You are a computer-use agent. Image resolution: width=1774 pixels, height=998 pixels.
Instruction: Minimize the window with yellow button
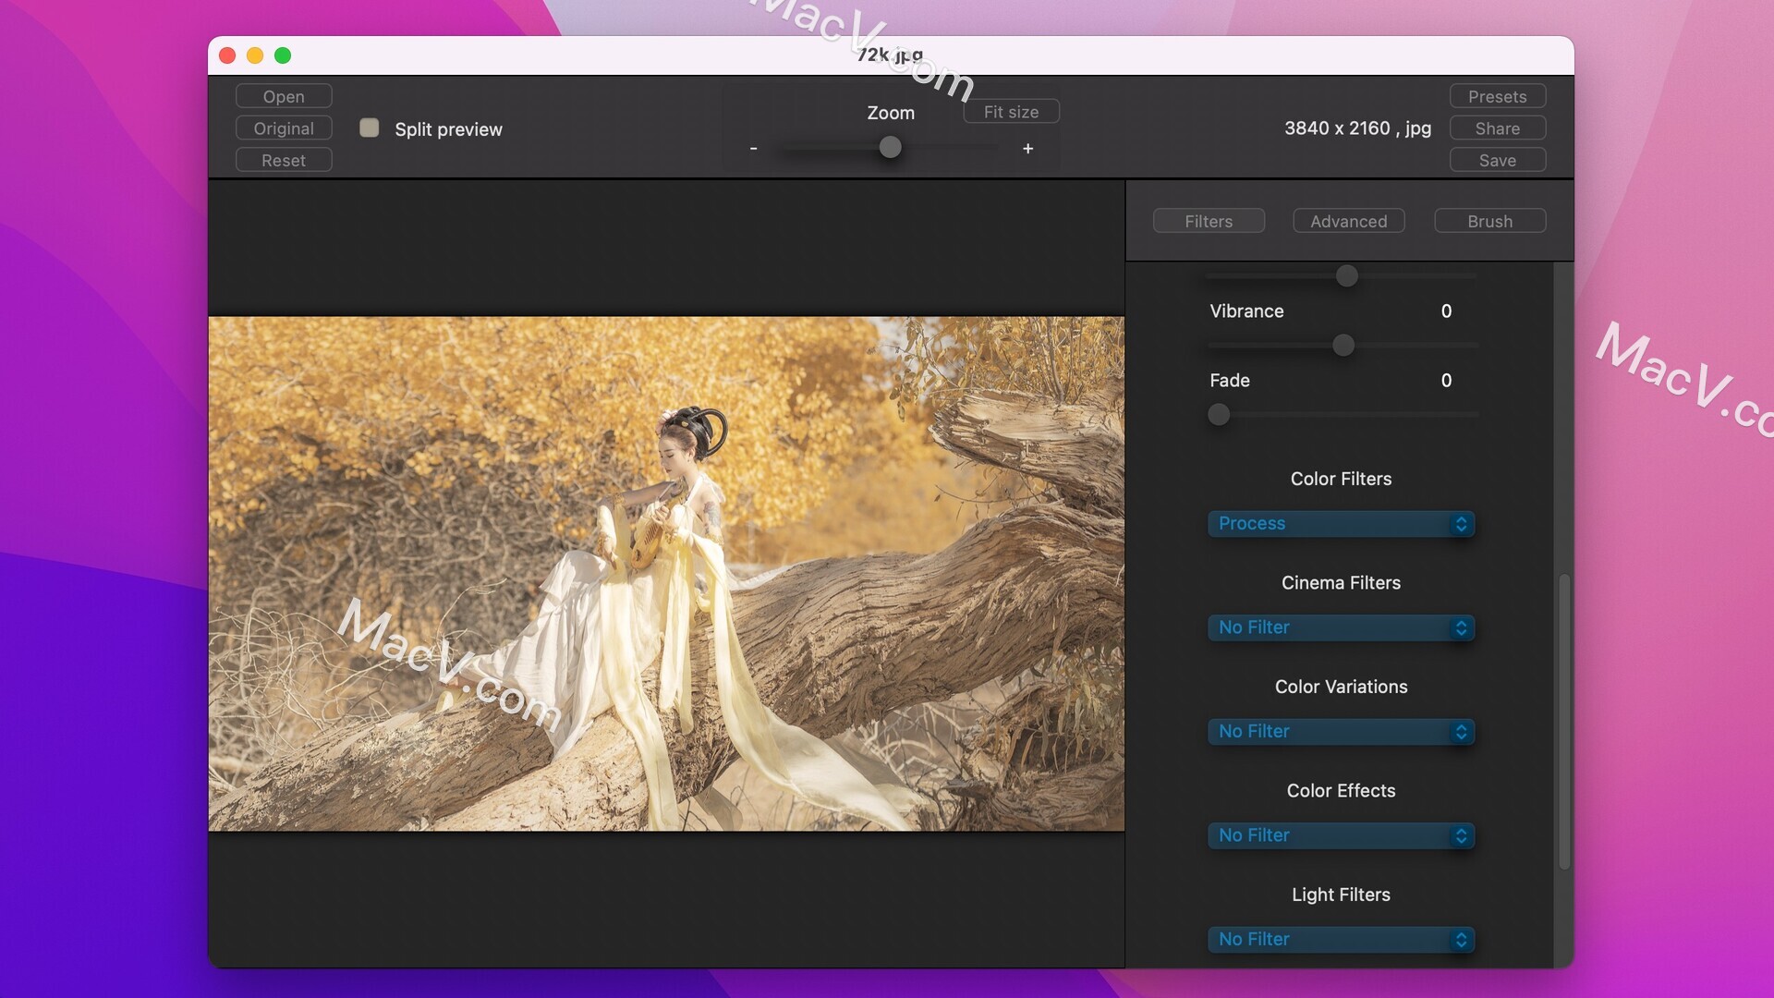[x=255, y=55]
